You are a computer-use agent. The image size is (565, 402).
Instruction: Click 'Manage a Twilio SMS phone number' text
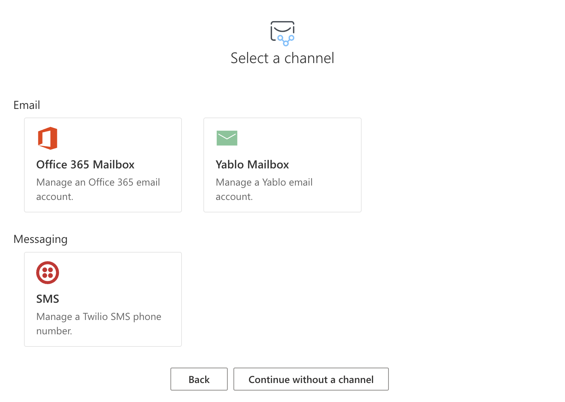point(98,324)
